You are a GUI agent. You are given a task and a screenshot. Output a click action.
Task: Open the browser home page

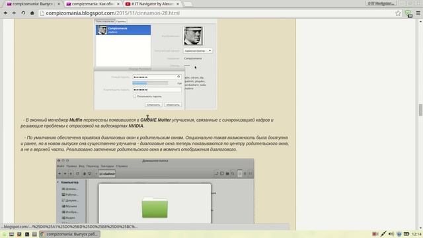(32, 13)
